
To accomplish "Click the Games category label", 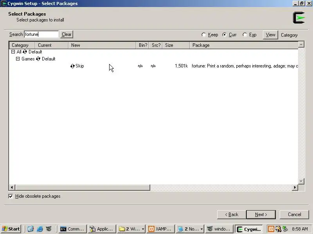I will pos(28,59).
